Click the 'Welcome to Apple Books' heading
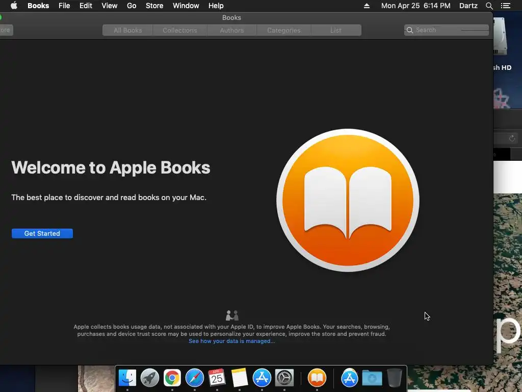The height and width of the screenshot is (392, 522). [111, 167]
